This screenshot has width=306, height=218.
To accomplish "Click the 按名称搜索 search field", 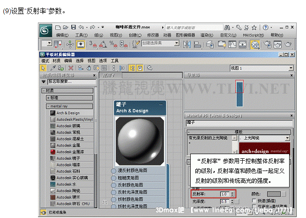I will (72, 82).
